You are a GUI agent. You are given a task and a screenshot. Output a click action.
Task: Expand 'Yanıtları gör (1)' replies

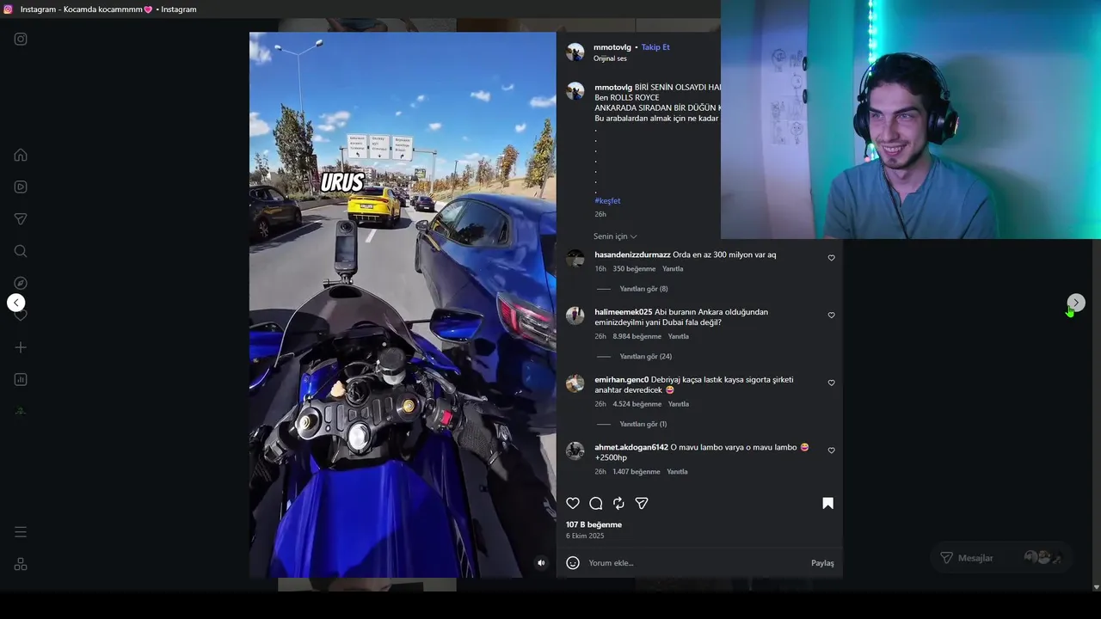click(x=643, y=424)
